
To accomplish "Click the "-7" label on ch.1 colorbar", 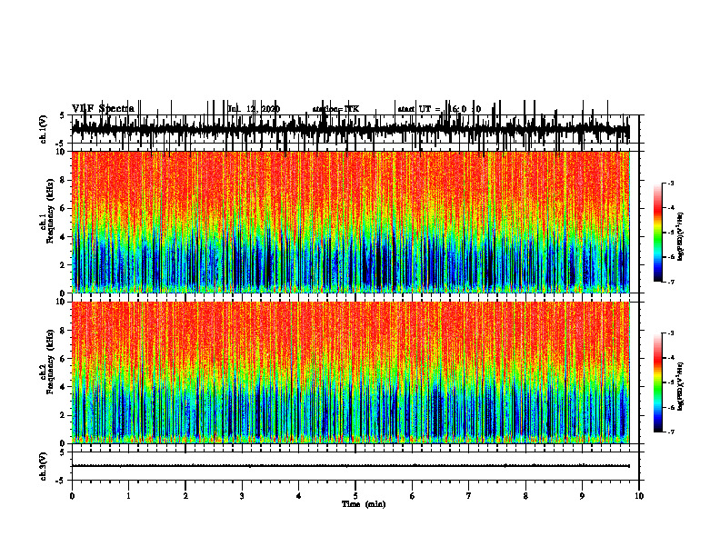I will [671, 282].
